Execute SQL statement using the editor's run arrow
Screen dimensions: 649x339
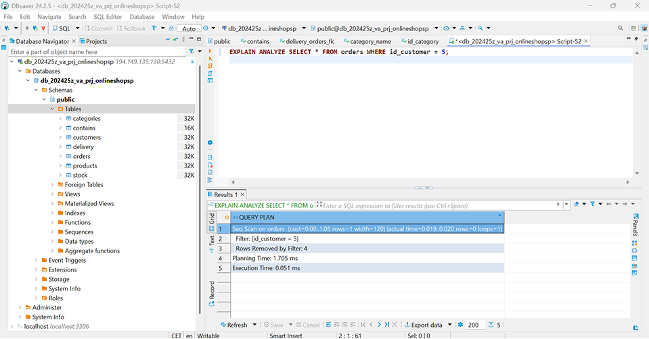click(210, 52)
